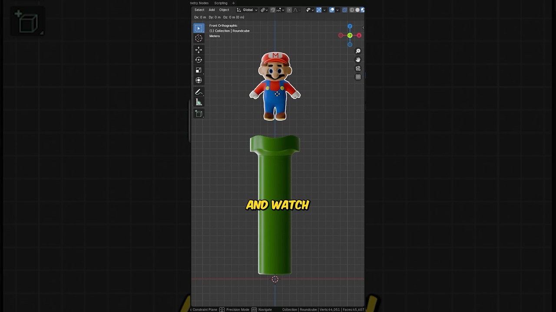This screenshot has width=556, height=312.
Task: Open object visibility and selectability dropdown
Action: tap(310, 10)
